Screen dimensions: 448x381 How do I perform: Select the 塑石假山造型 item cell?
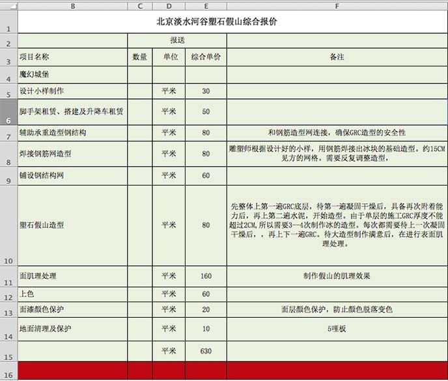pyautogui.click(x=72, y=225)
